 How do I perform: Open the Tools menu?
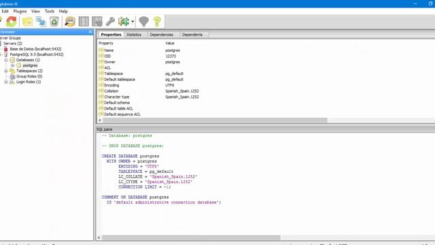(50, 11)
